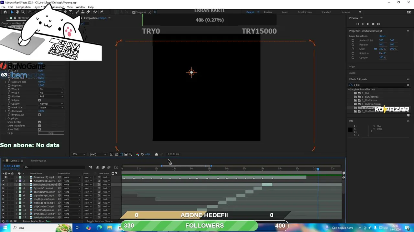414x232 pixels.
Task: Click the effect Help button
Action: pyautogui.click(x=51, y=133)
